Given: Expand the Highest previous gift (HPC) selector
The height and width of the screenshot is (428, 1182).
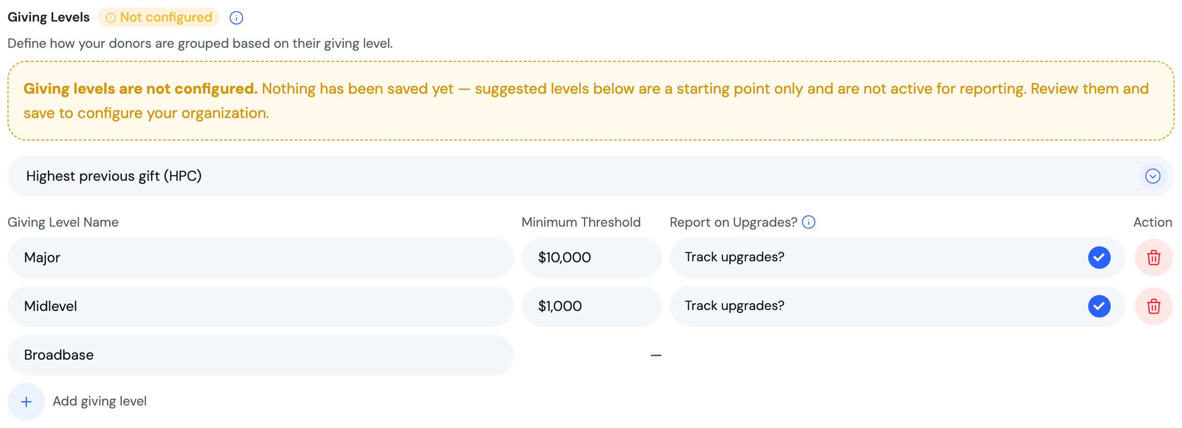Looking at the screenshot, I should tap(591, 176).
